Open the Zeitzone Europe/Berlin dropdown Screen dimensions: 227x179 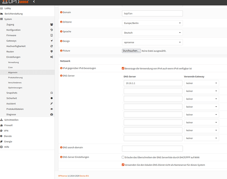click(x=152, y=23)
